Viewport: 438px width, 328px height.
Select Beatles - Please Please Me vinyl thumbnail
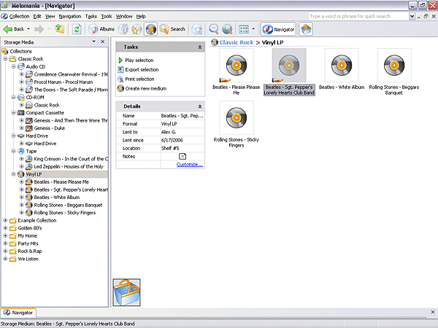coord(237,66)
